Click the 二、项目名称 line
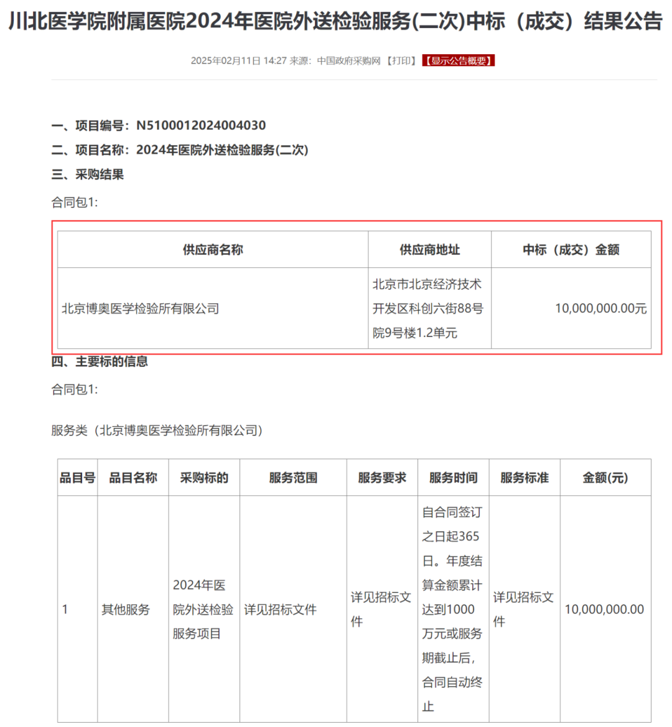Viewport: 672px width, 727px height. click(180, 150)
